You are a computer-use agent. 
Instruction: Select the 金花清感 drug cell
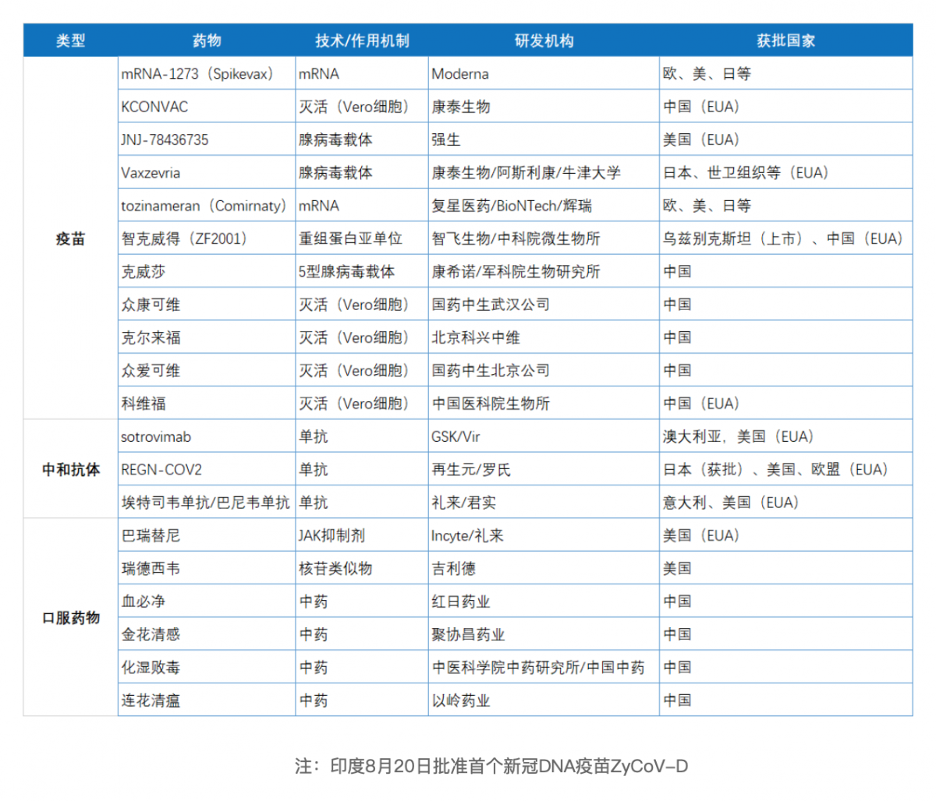pos(207,634)
